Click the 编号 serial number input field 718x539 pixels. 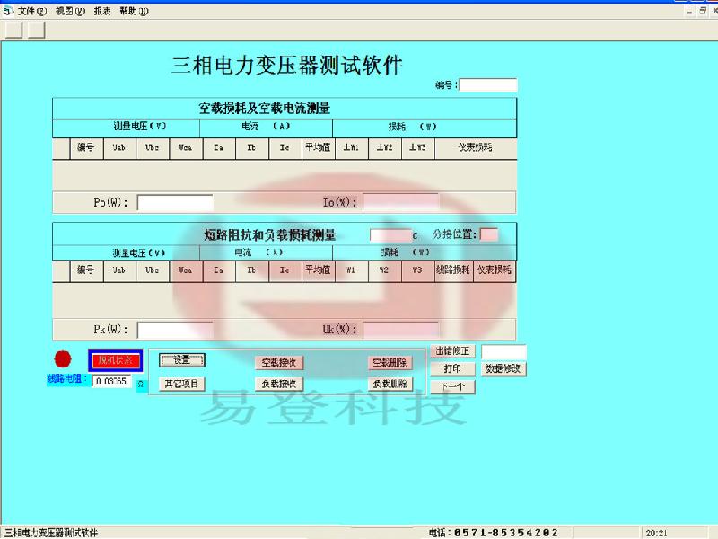(x=487, y=84)
